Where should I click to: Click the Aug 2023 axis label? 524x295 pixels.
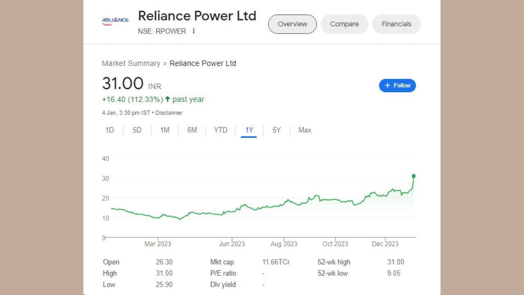tap(284, 244)
